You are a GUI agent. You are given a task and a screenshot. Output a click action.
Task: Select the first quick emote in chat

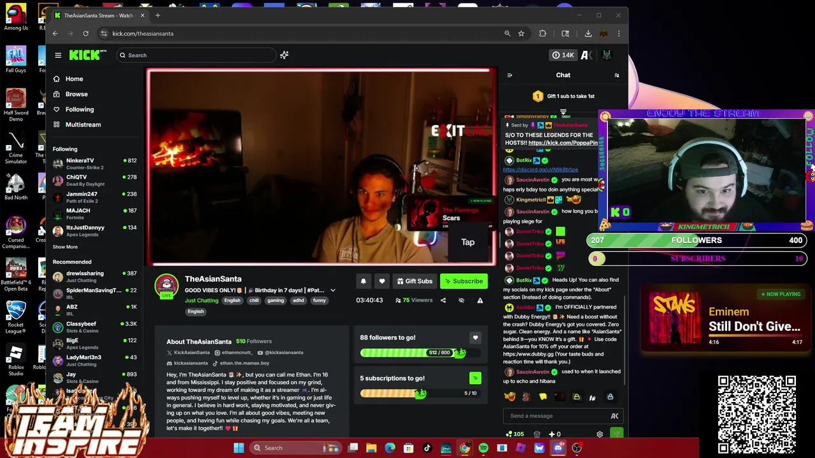click(x=509, y=397)
